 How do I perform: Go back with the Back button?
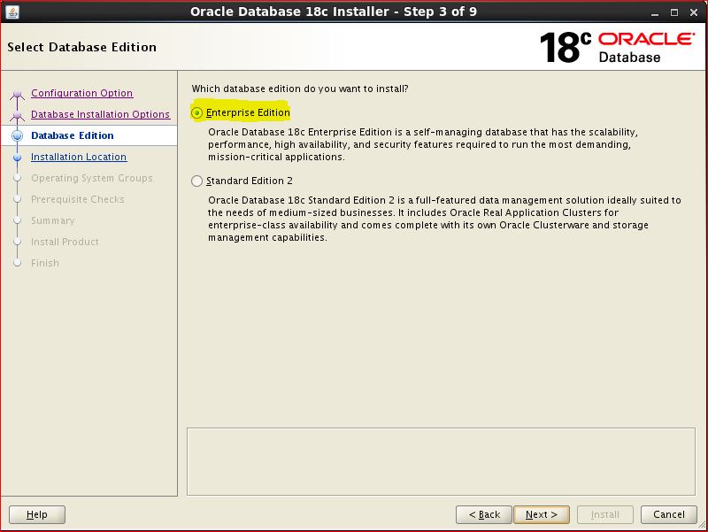[x=484, y=514]
